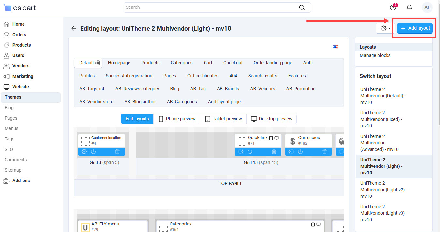440x232 pixels.
Task: Select Themes in the sidebar
Action: [x=31, y=97]
